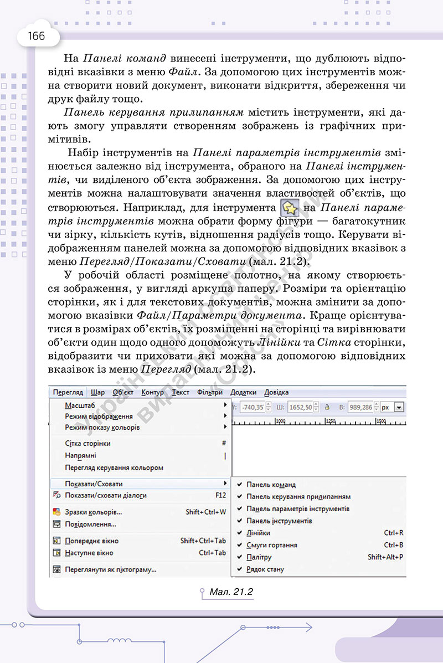
Task: Open the Додатки menu
Action: [244, 392]
